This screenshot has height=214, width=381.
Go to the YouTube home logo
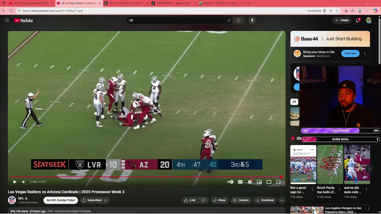pyautogui.click(x=24, y=21)
